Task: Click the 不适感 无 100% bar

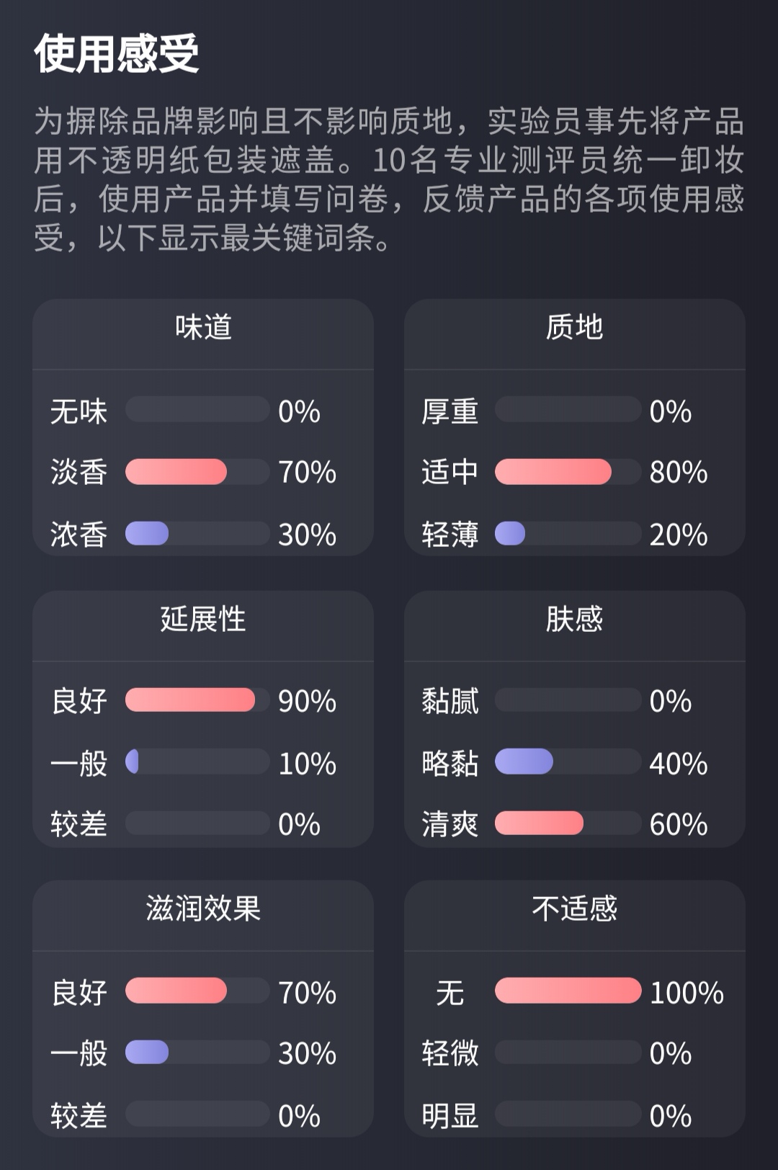Action: [568, 991]
